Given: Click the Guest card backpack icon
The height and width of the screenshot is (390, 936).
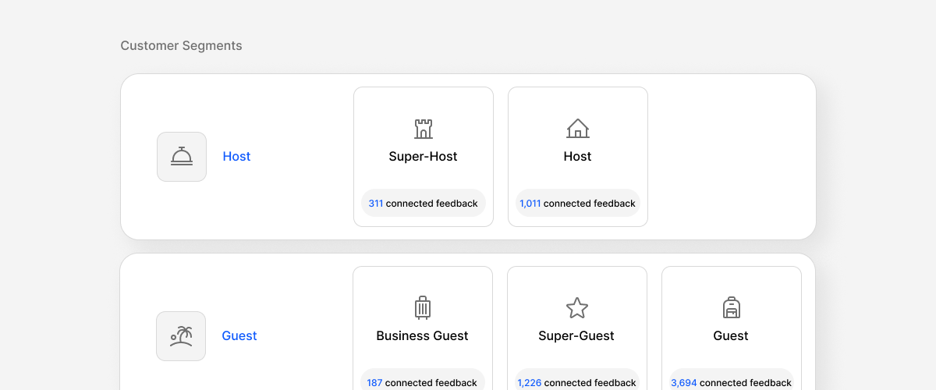Looking at the screenshot, I should click(731, 308).
